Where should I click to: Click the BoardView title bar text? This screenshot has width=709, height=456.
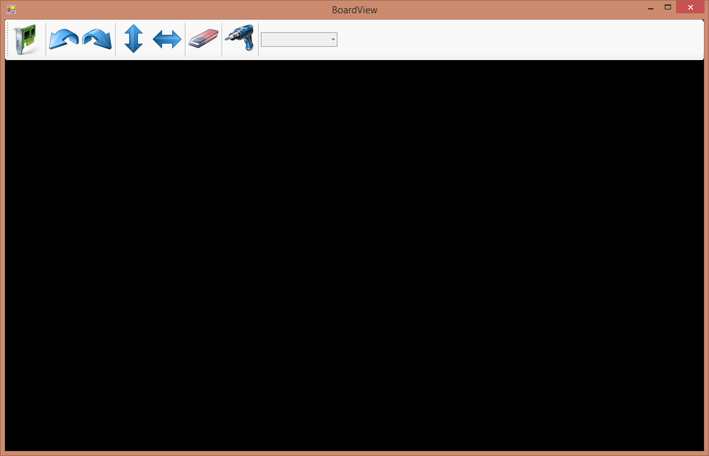(354, 9)
